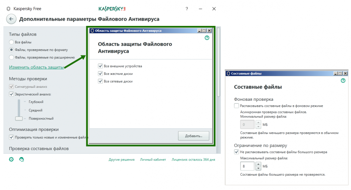The image size is (351, 190).
Task: Close the Составные файлы window
Action: [345, 73]
